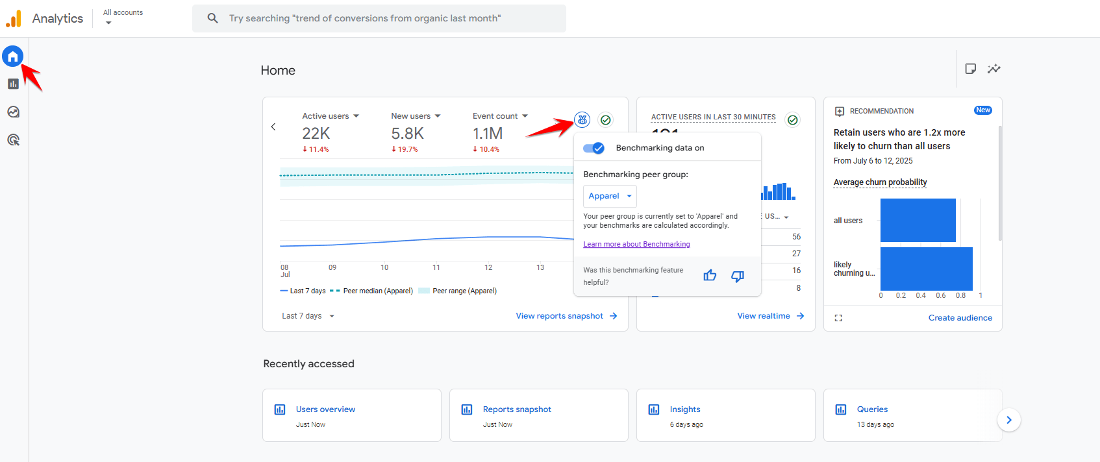The height and width of the screenshot is (462, 1100).
Task: Turn off the Benchmarking data toggle
Action: click(x=594, y=148)
